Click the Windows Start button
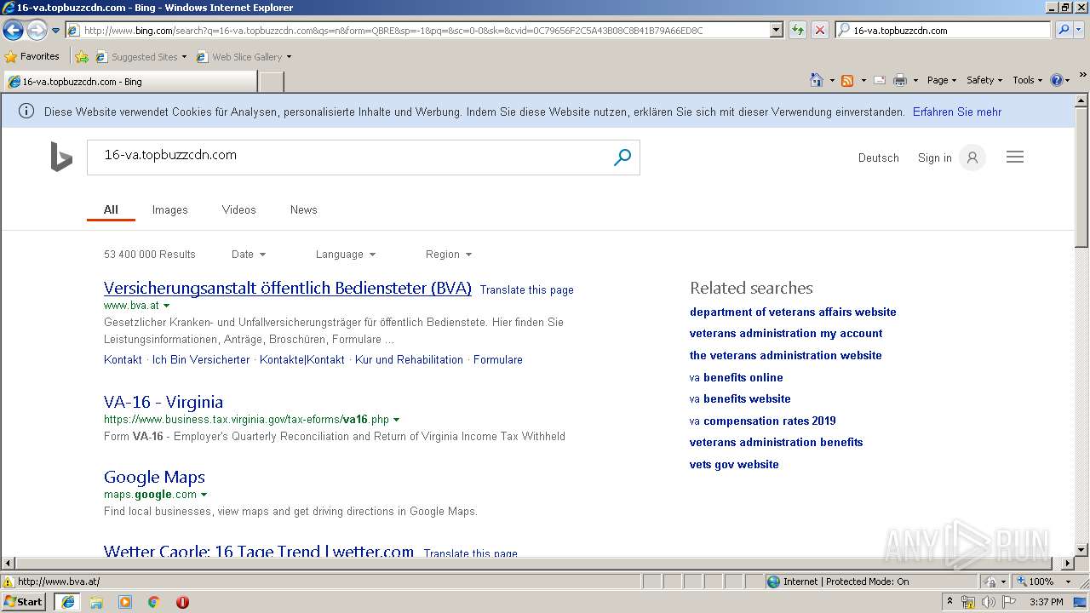This screenshot has width=1090, height=613. (24, 601)
